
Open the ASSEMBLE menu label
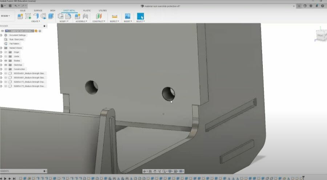(81, 21)
